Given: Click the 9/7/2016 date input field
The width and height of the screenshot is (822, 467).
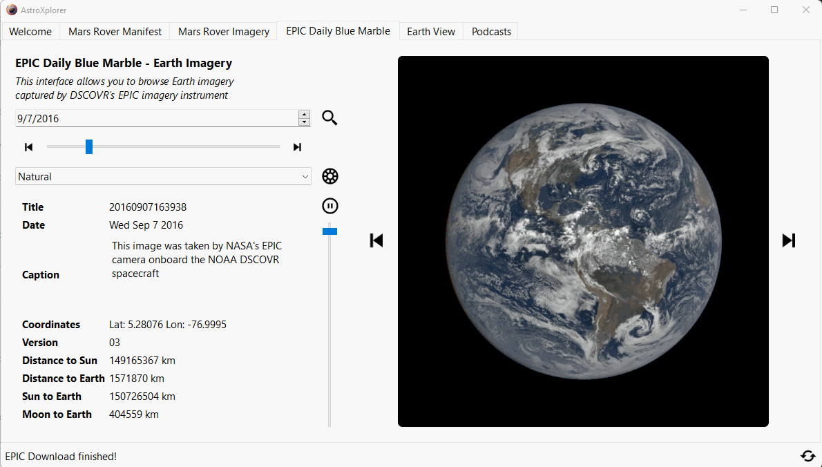Looking at the screenshot, I should (x=156, y=119).
